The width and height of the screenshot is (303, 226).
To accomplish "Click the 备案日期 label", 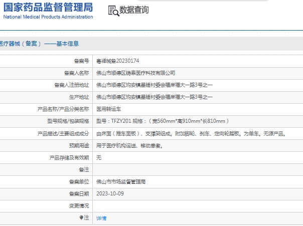I will tap(79, 194).
